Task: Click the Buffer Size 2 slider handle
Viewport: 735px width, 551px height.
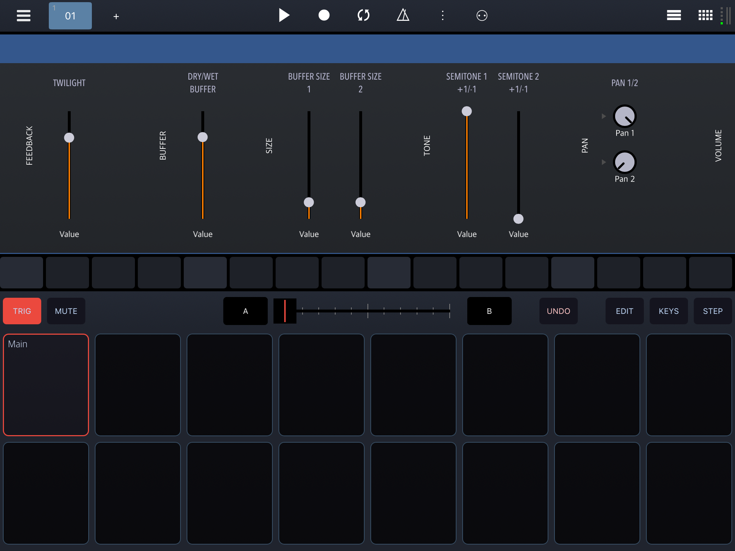Action: (361, 202)
